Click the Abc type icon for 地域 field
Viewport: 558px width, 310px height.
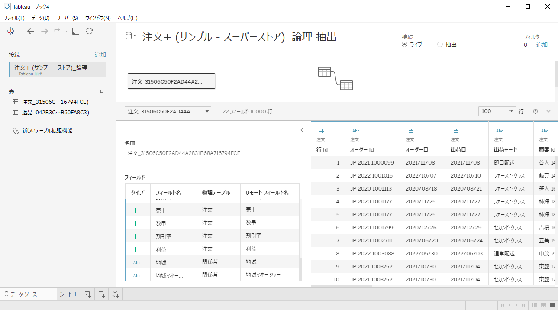[x=137, y=262]
